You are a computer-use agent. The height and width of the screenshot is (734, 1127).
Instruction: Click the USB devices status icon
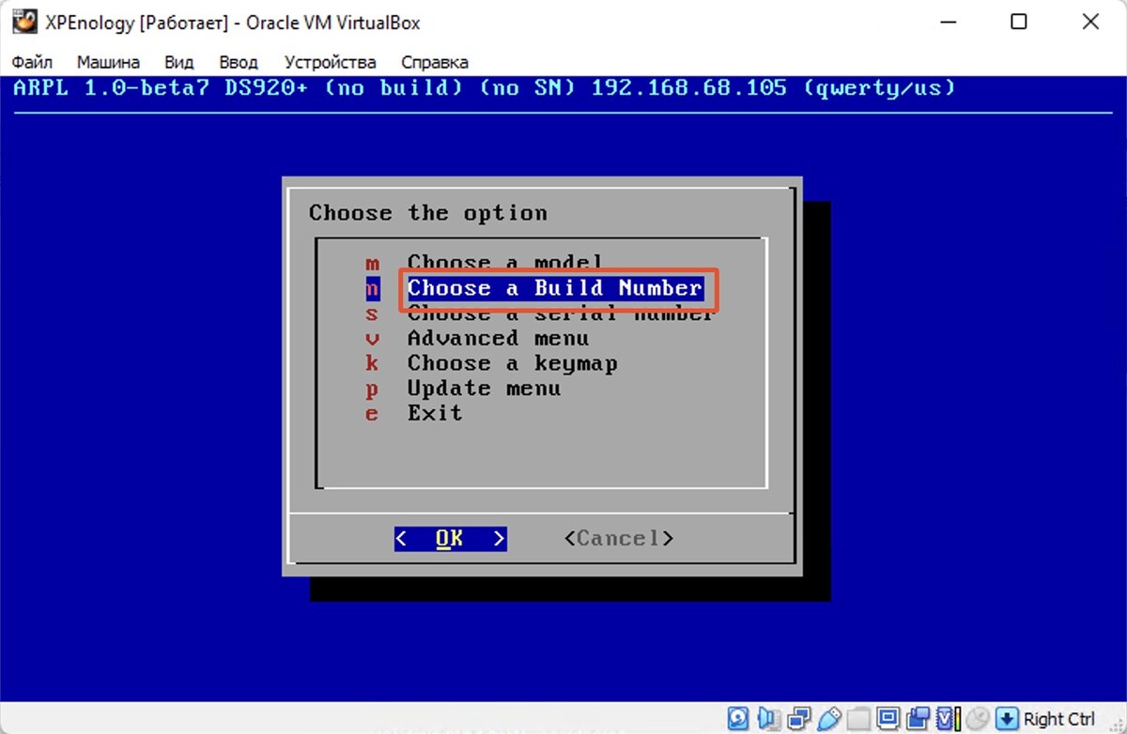[x=829, y=719]
